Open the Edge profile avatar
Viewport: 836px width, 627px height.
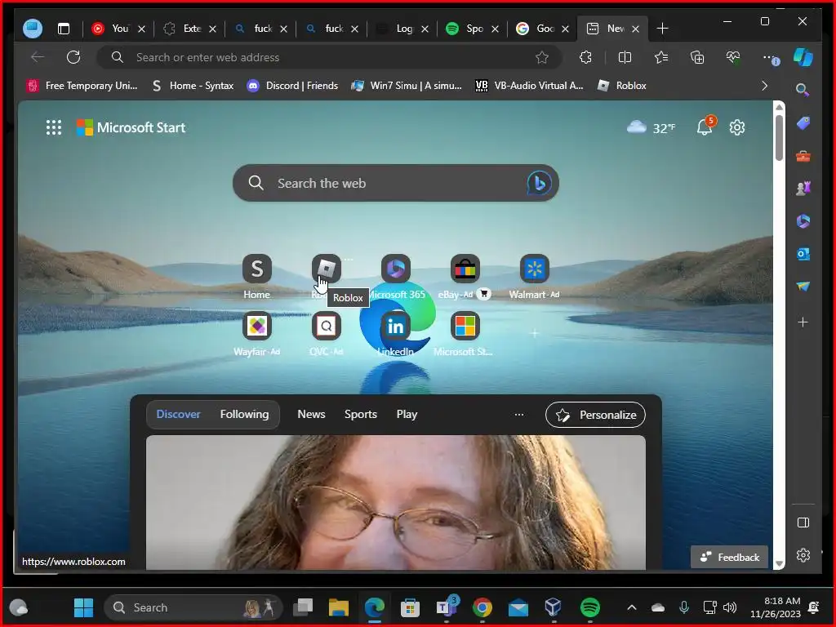click(x=33, y=29)
